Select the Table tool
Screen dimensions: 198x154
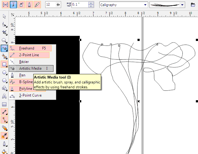coord(5,104)
